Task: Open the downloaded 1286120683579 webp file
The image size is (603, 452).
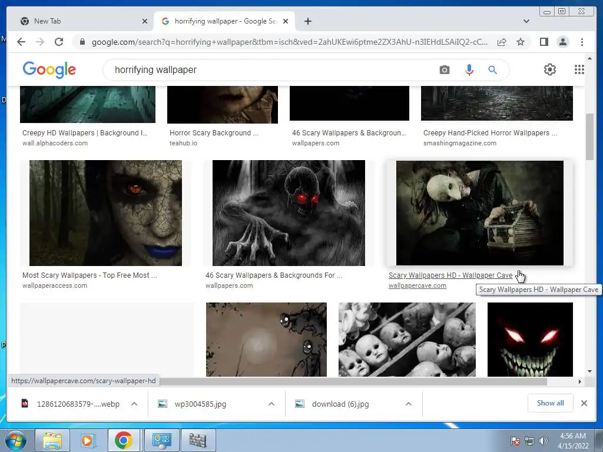Action: [x=78, y=404]
